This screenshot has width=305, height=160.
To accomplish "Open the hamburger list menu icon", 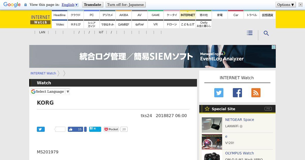I will [x=250, y=33].
